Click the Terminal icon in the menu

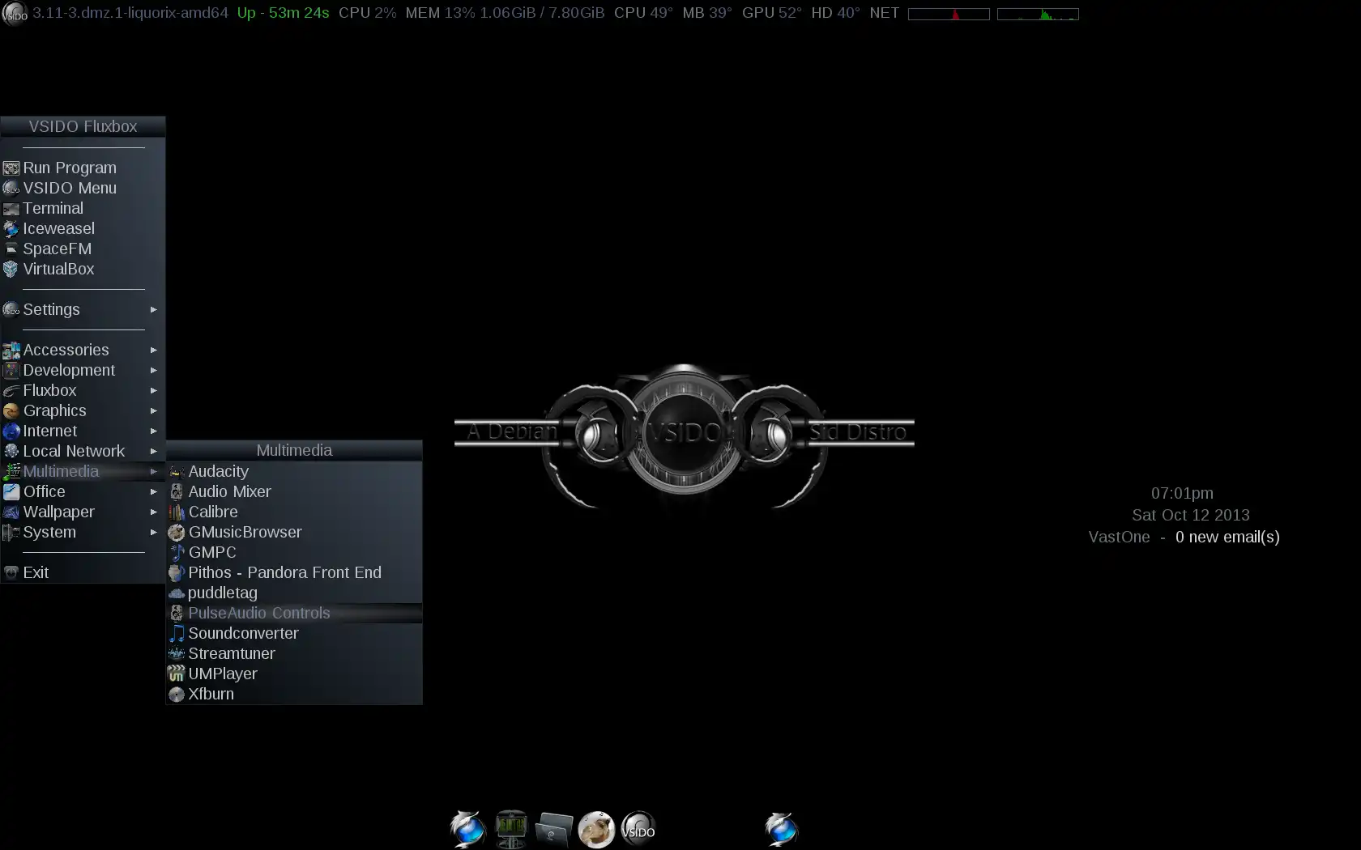11,209
